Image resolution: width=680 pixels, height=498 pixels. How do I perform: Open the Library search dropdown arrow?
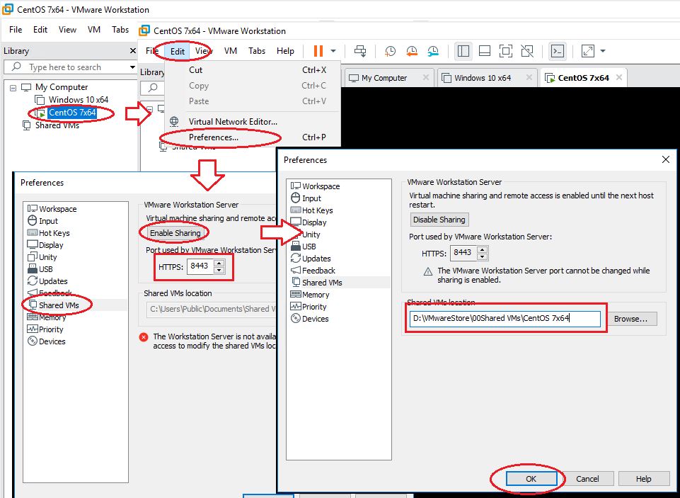(132, 67)
